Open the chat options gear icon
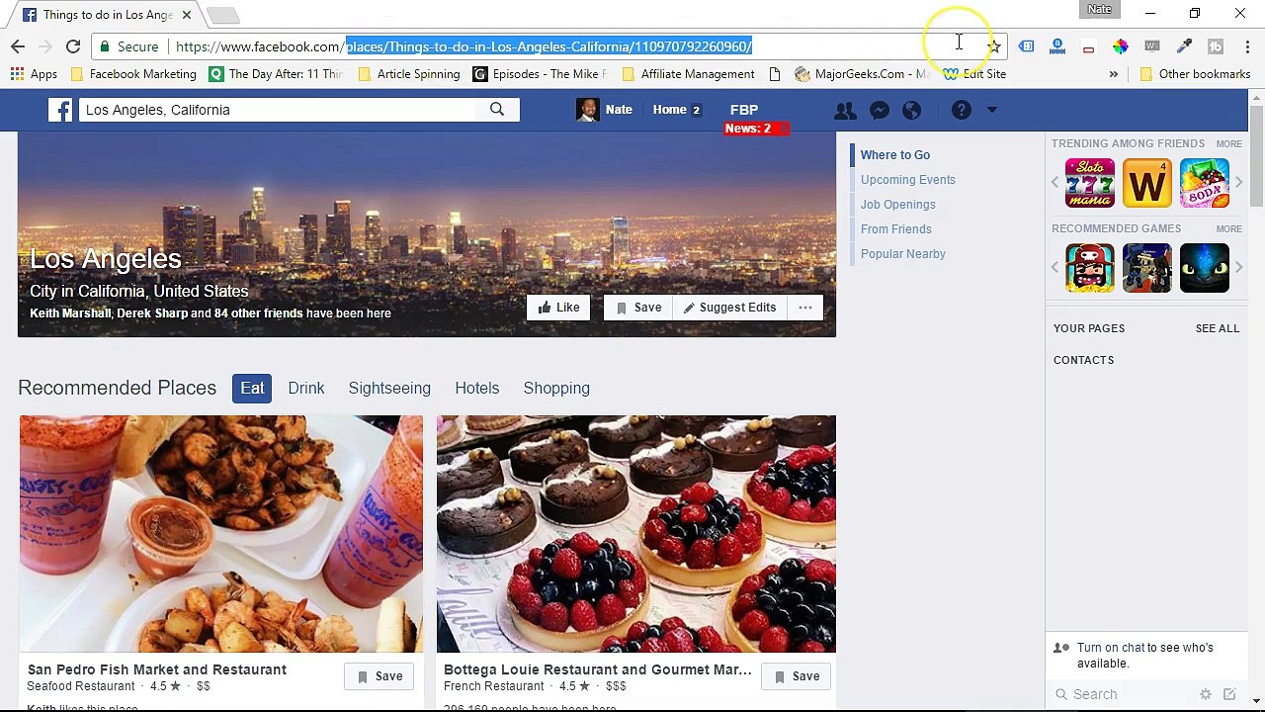 pos(1205,695)
